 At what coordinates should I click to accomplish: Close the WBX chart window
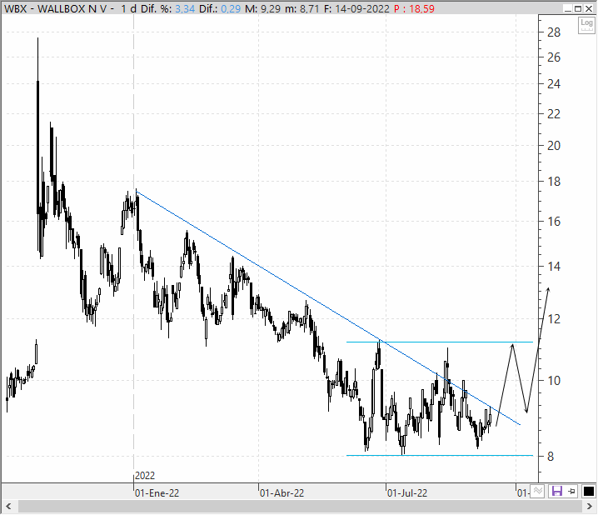click(589, 8)
